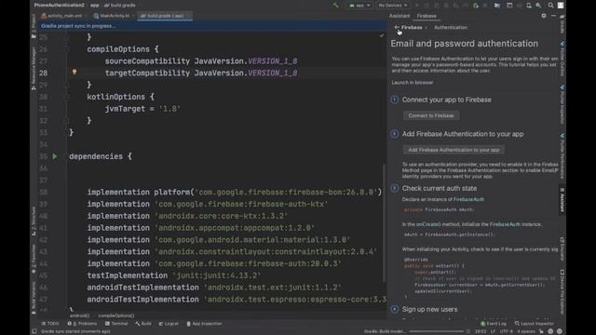Open the Terminal tool window
This screenshot has width=596, height=335.
tap(116, 324)
